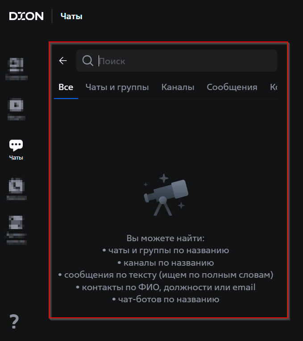Click the Вы можете найти heading
This screenshot has height=341, width=303.
(166, 238)
